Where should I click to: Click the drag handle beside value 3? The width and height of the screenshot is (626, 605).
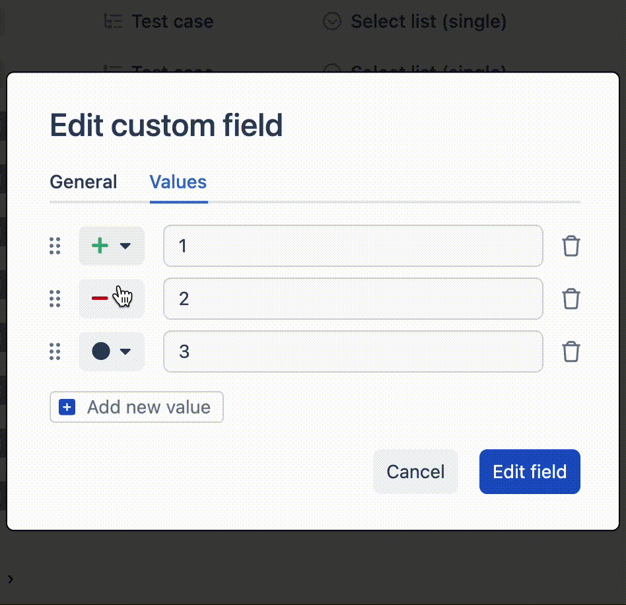(55, 351)
